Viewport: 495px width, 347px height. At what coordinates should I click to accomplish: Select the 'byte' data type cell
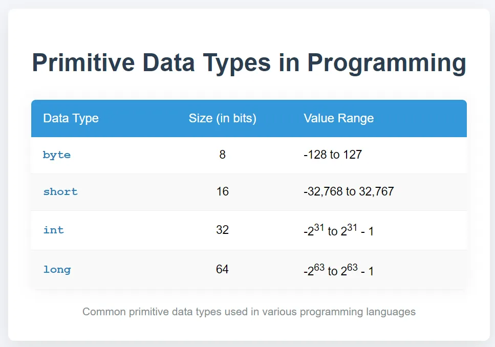point(57,155)
